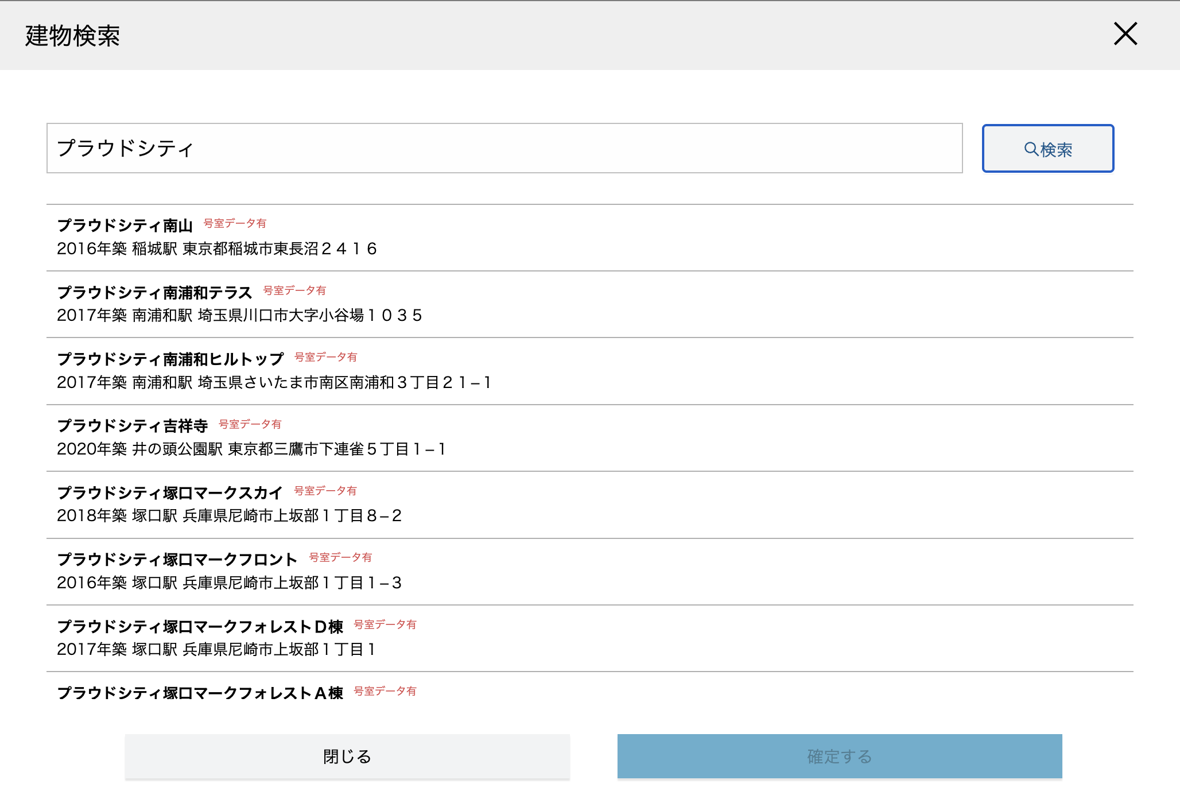This screenshot has height=807, width=1180.
Task: Click address 兵庫県尼崎市上坂部1丁目8-2
Action: point(292,516)
